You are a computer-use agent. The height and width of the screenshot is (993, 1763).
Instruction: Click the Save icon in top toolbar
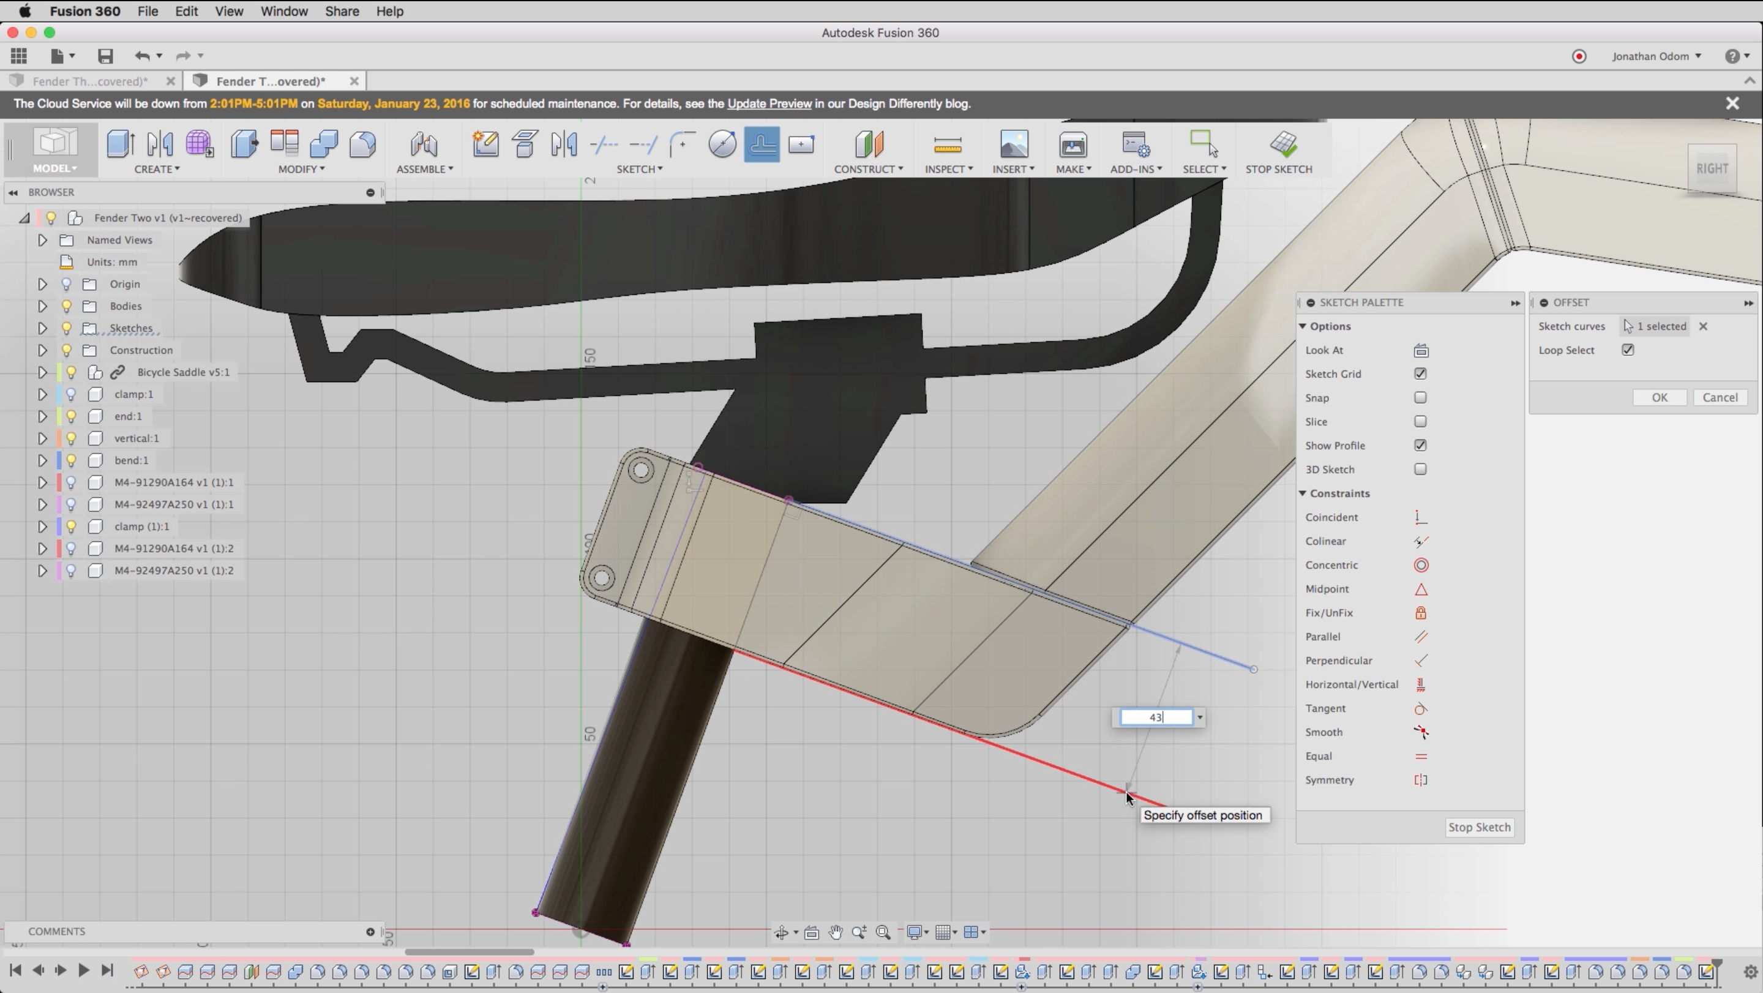pos(105,56)
